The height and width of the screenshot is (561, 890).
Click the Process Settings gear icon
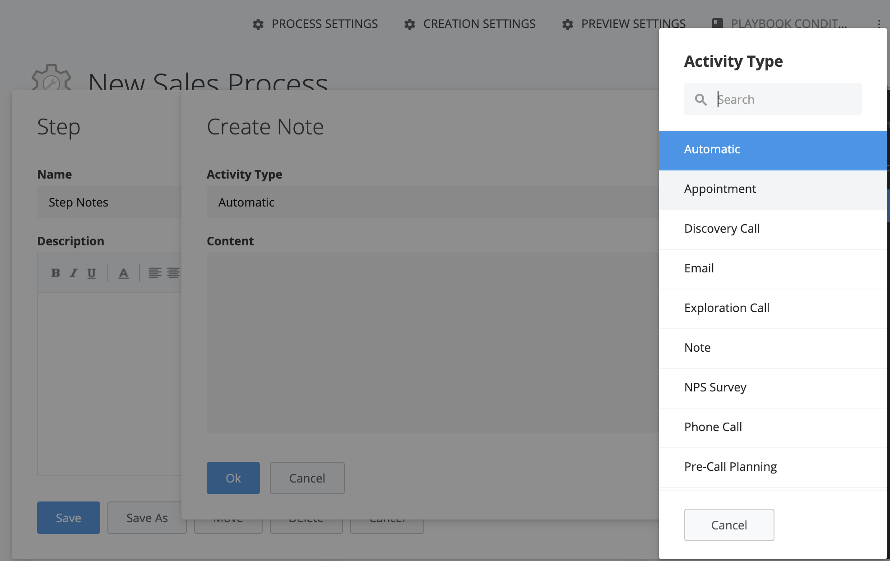[x=258, y=24]
